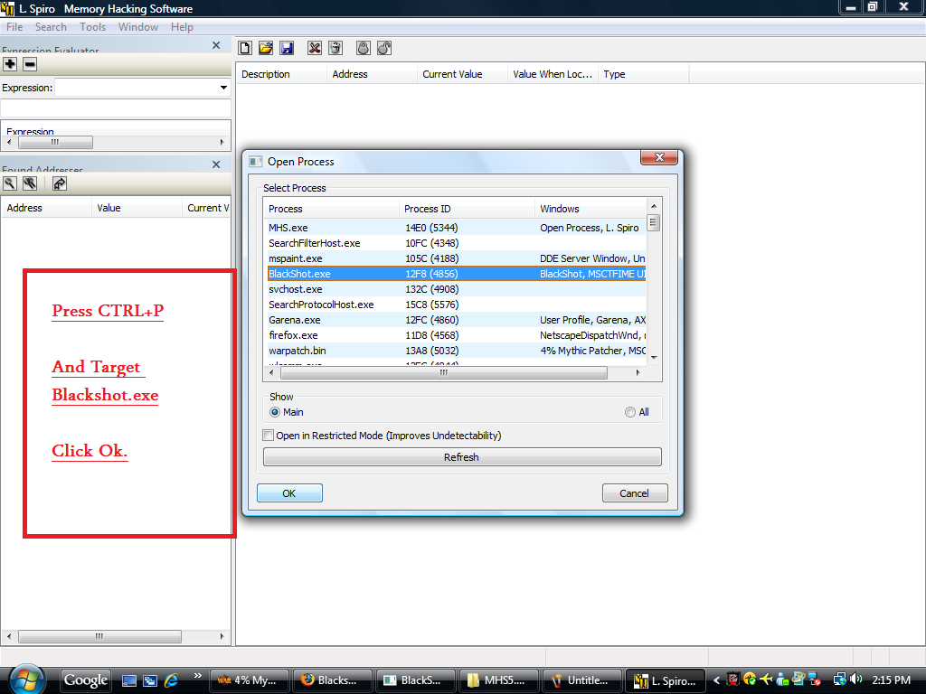926x694 pixels.
Task: Select the warpatch.bin process row
Action: click(457, 351)
